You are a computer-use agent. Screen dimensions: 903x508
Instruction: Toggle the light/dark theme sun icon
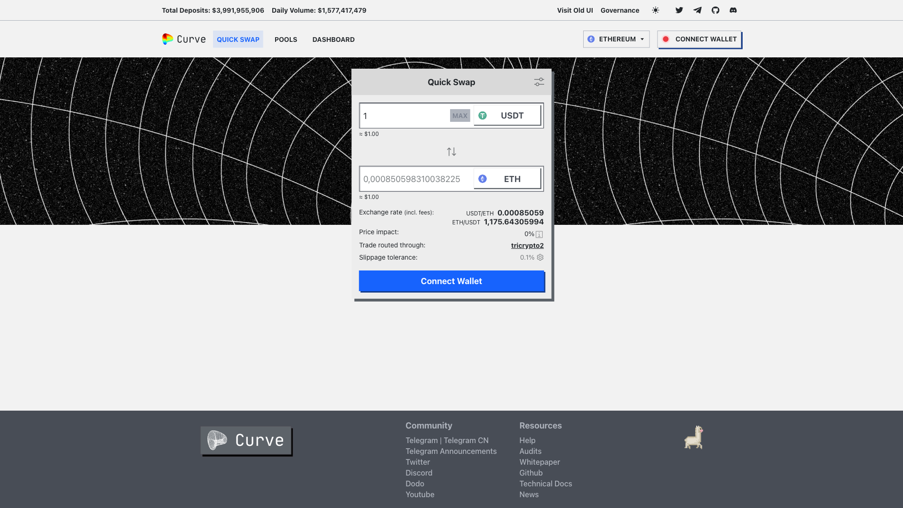coord(656,10)
